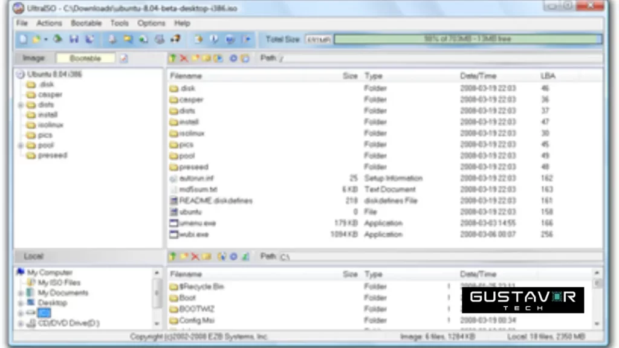Click the red X delete icon in Local toolbar
Image resolution: width=619 pixels, height=348 pixels.
point(195,256)
